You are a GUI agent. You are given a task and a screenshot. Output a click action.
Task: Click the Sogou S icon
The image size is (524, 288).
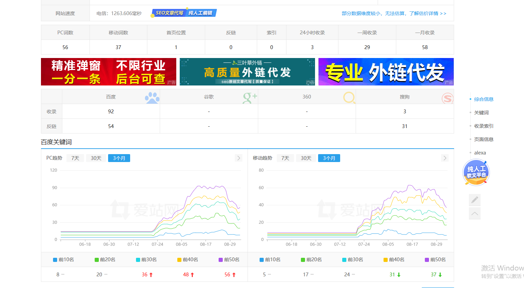tap(447, 98)
